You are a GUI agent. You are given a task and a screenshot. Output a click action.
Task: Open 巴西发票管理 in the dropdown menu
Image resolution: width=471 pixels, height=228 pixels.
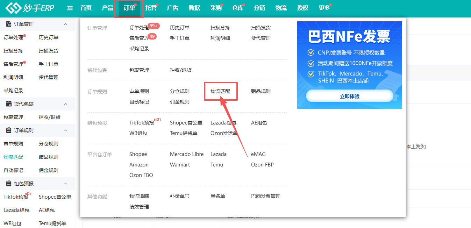click(x=266, y=196)
